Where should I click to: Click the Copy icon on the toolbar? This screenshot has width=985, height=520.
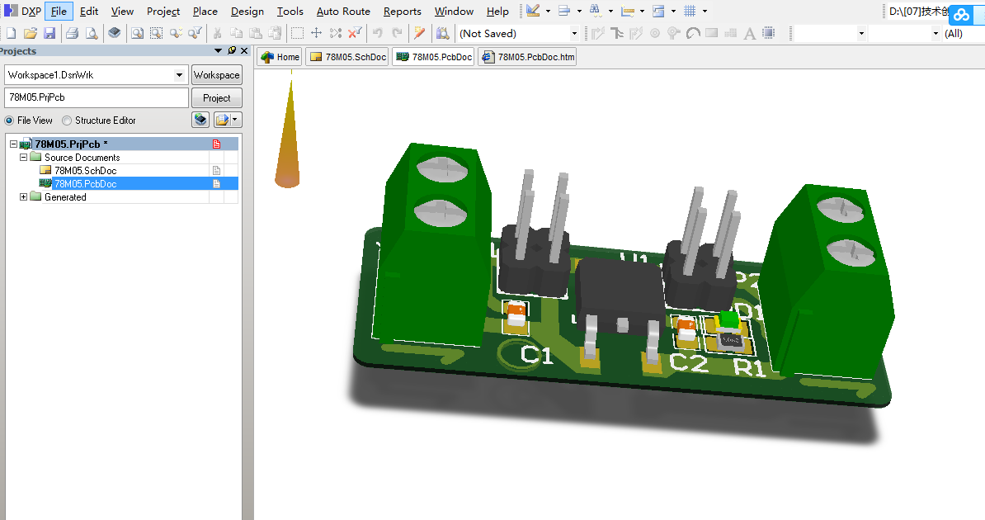click(x=237, y=33)
